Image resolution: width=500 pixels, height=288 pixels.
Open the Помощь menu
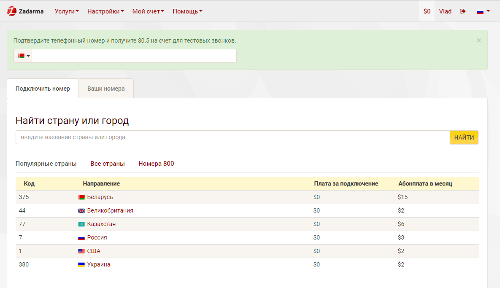pyautogui.click(x=187, y=11)
